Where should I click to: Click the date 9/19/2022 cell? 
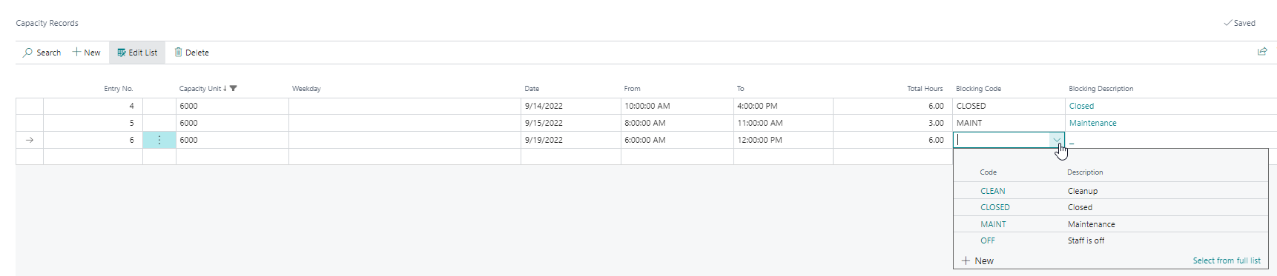click(571, 140)
